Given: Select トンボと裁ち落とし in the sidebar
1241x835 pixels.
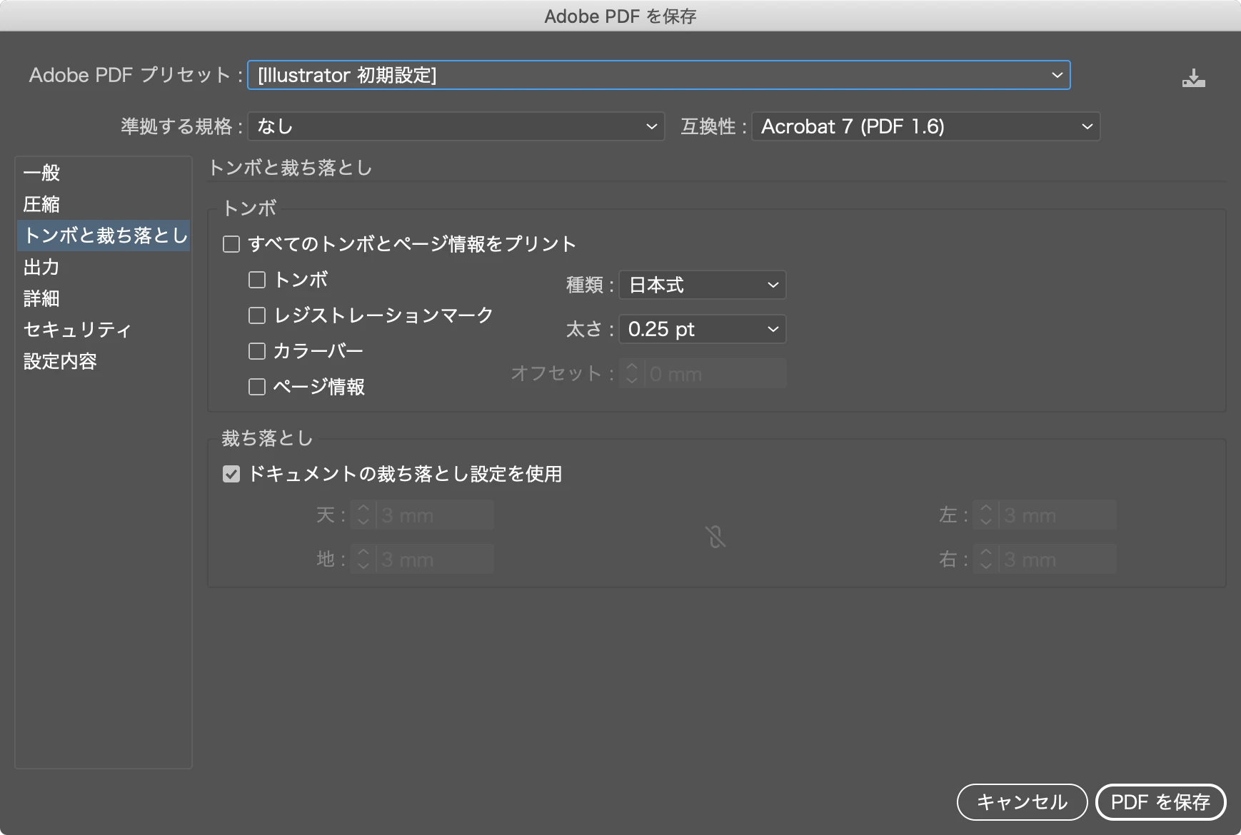Looking at the screenshot, I should [x=104, y=236].
